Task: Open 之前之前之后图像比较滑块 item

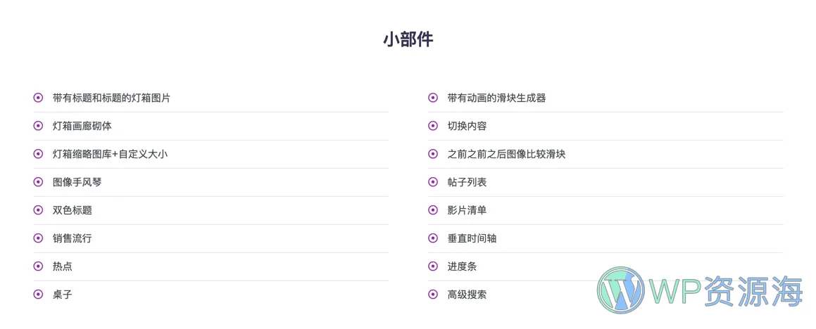Action: point(506,154)
